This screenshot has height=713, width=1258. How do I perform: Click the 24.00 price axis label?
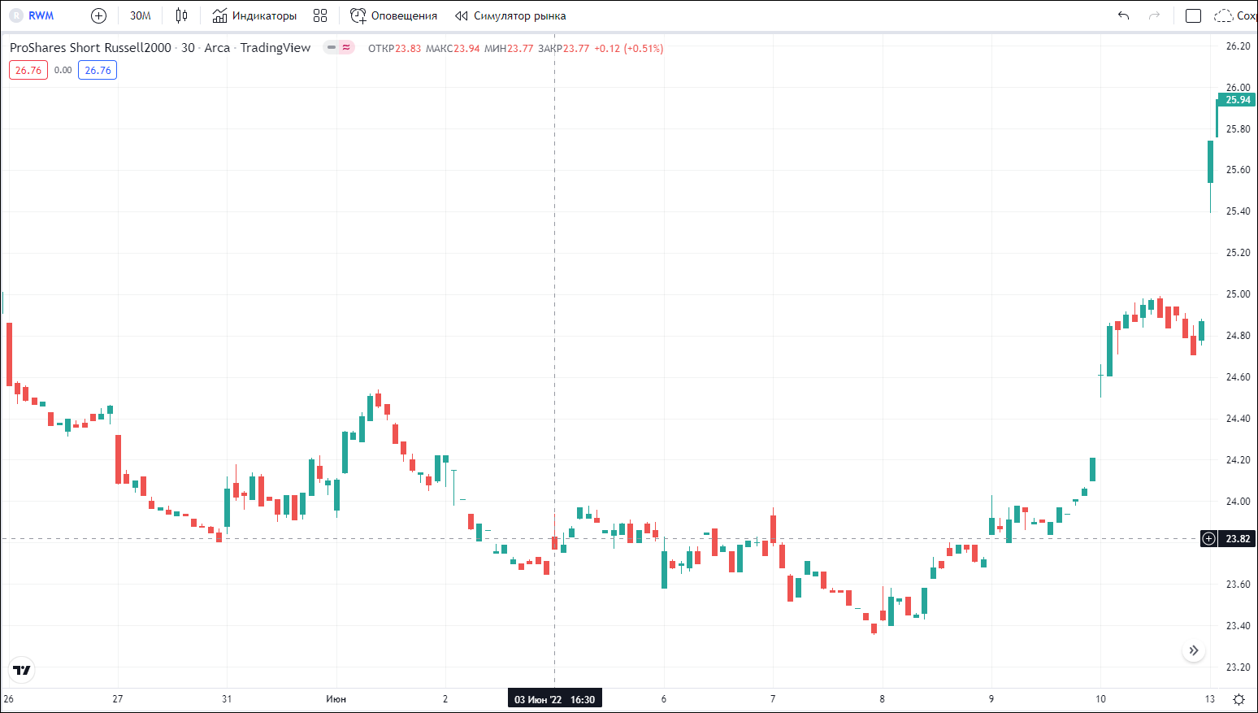click(1238, 502)
